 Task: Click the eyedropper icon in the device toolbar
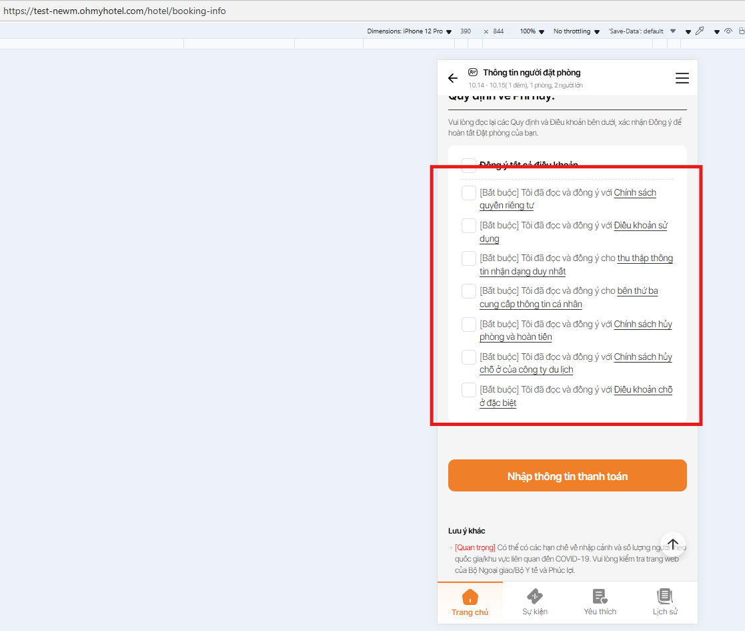click(x=700, y=31)
